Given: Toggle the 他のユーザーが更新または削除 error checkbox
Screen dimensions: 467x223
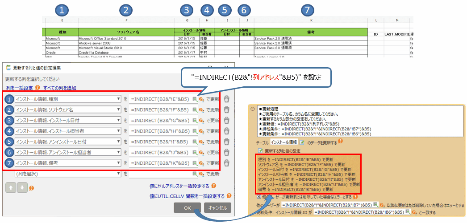Looking at the screenshot, I should coord(259,196).
